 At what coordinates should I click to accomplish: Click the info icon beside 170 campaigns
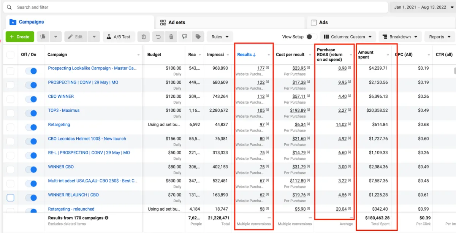click(x=106, y=218)
